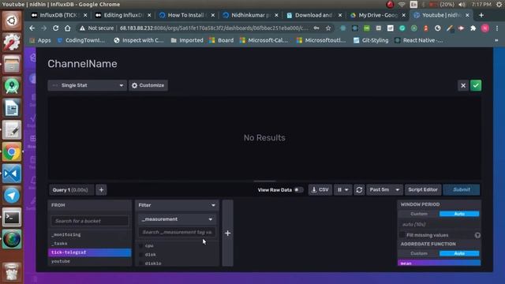Open the Single Stat visualization type dropdown
Image resolution: width=505 pixels, height=284 pixels.
[x=88, y=85]
